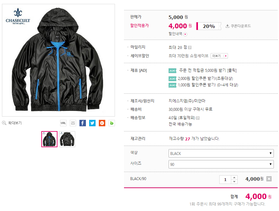Click the orange smiley share icon
The height and width of the screenshot is (211, 279).
[102, 123]
